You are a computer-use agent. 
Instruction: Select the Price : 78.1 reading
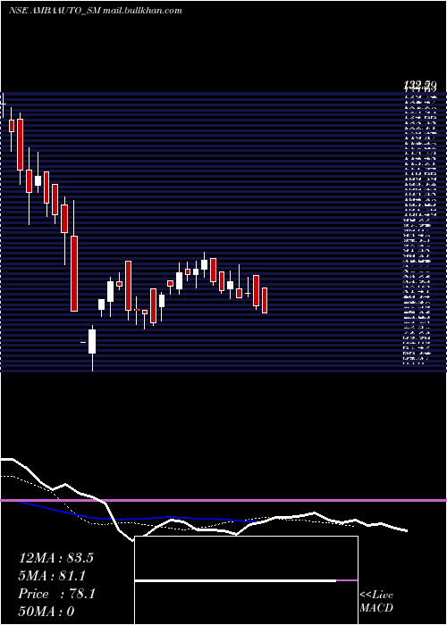click(56, 594)
